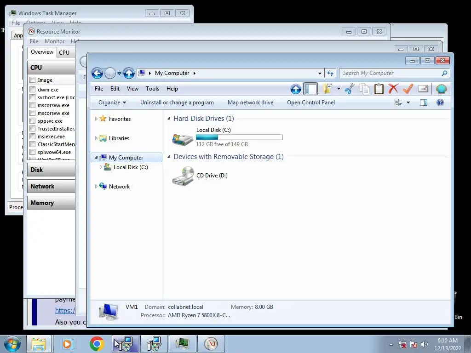The height and width of the screenshot is (353, 471).
Task: Collapse Devices with Removable Storage group
Action: [169, 157]
